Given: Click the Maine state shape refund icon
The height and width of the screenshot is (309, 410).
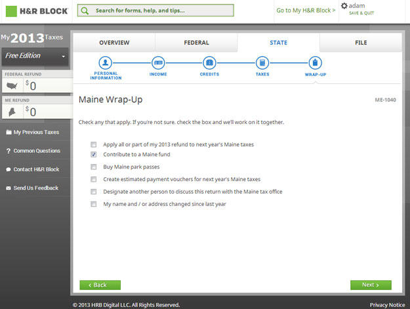Looking at the screenshot, I should click(12, 112).
